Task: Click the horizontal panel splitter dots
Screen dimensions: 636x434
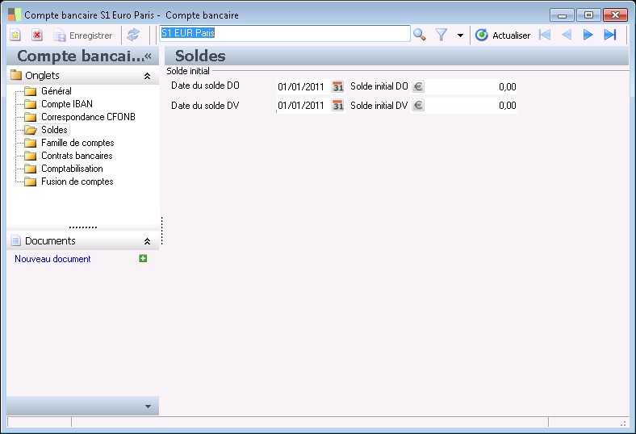Action: pos(83,227)
